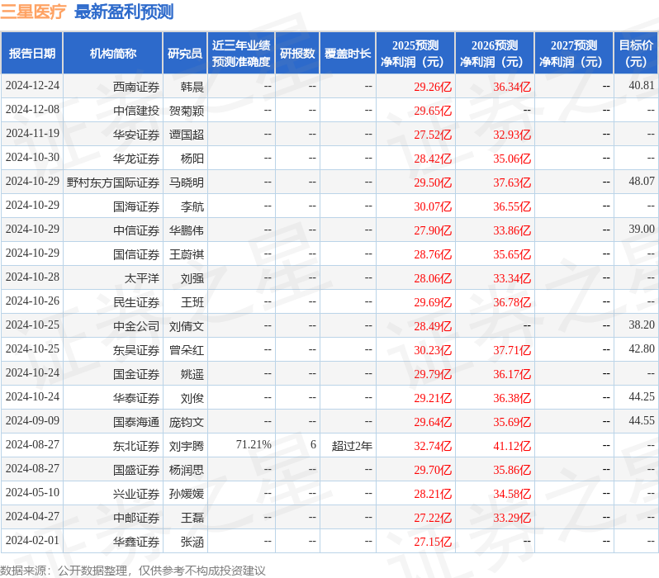659x578 pixels.
Task: Click analyst name 贺菊颖
Action: click(x=187, y=111)
